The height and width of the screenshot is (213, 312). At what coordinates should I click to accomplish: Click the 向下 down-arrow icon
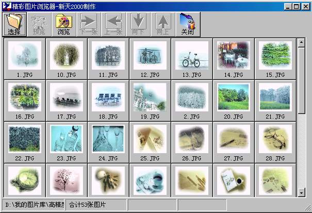[x=138, y=24]
